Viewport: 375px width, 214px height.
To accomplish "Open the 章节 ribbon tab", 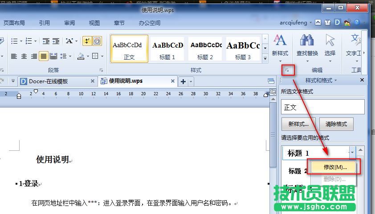I will pos(119,23).
